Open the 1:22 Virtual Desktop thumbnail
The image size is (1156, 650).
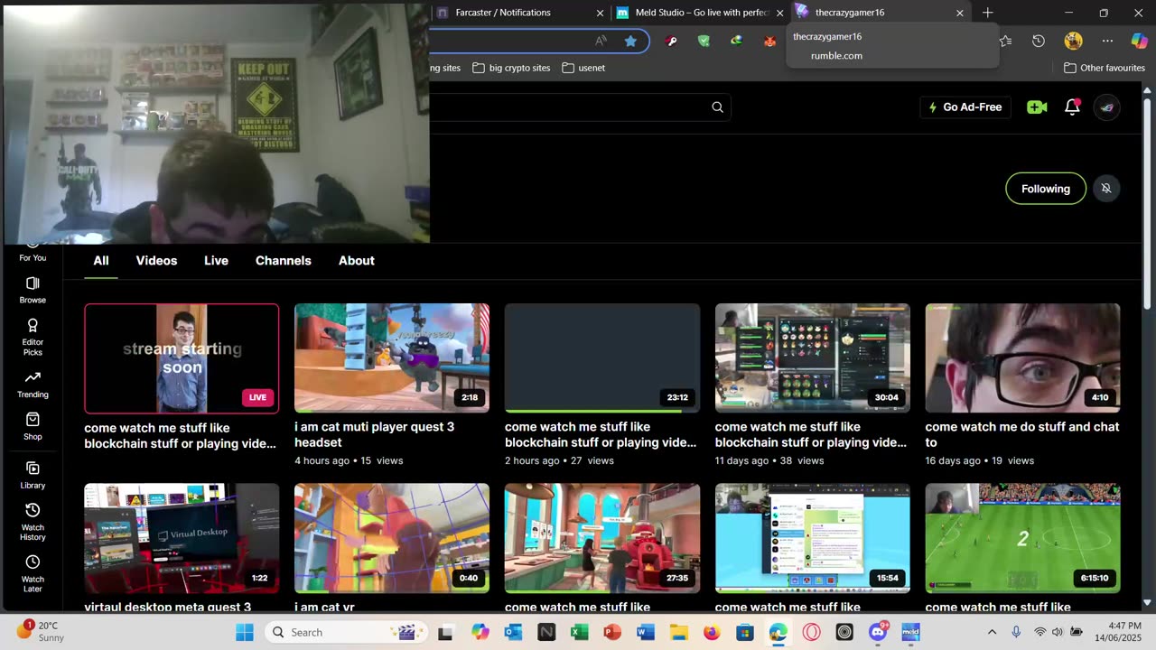pos(182,538)
